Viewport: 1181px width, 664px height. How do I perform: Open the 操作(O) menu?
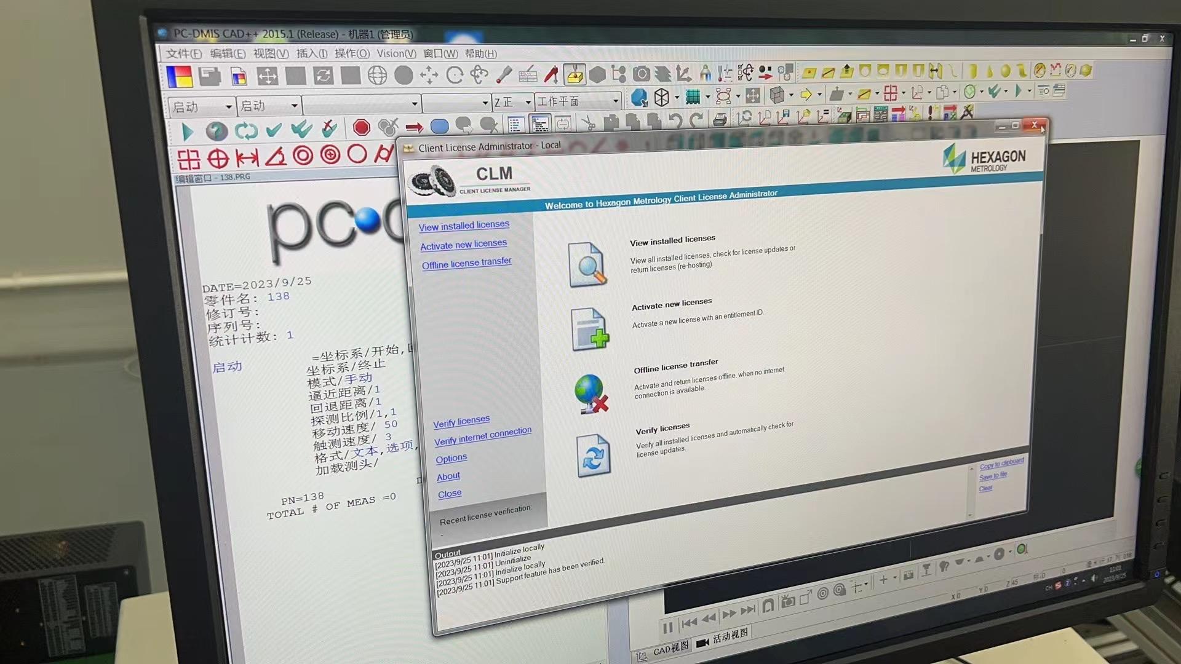tap(352, 54)
